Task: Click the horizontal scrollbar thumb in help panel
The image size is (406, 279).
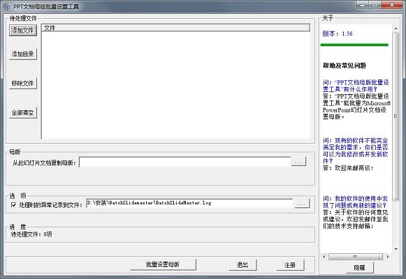Action: pos(355,257)
